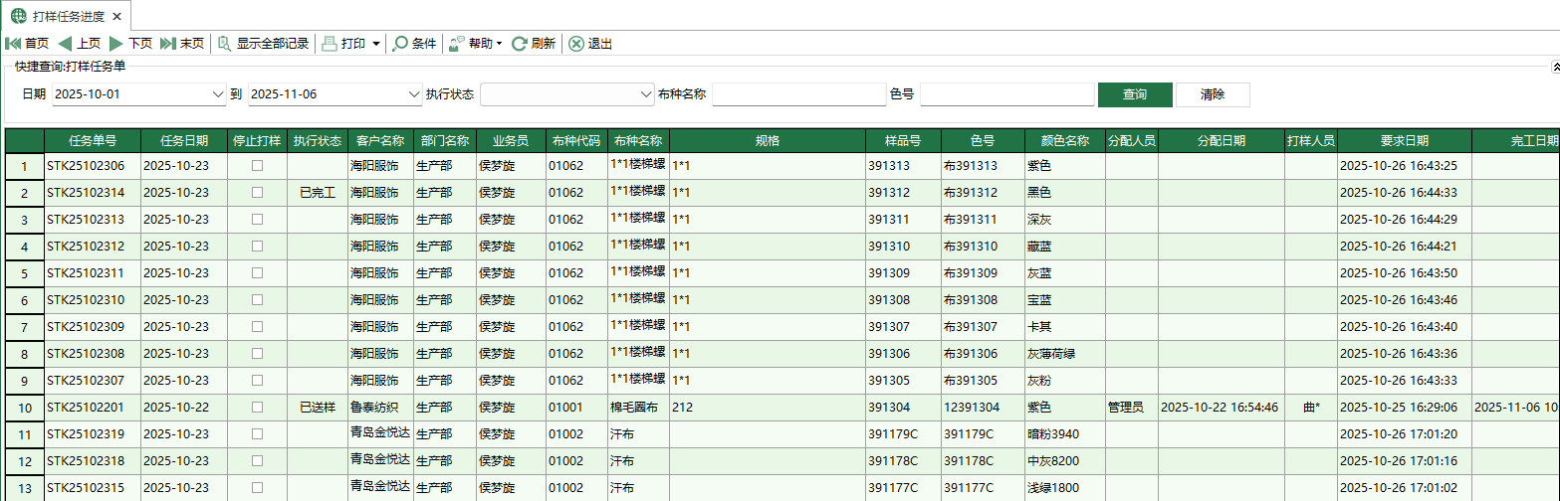Click the 客户名称 column header
The image size is (1560, 501).
380,140
